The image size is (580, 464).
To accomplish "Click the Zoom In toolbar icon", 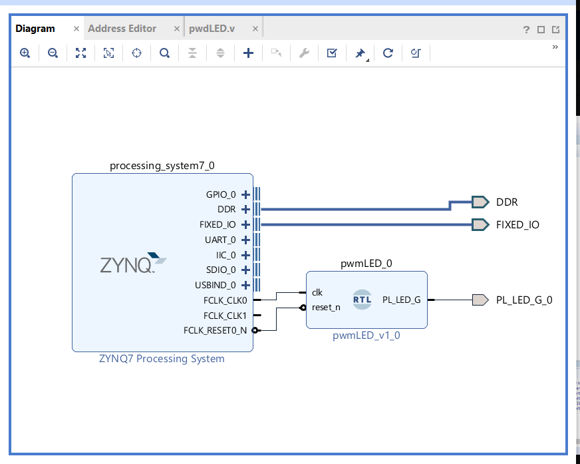I will click(x=25, y=53).
